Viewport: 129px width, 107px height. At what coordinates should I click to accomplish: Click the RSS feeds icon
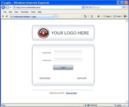(92, 17)
